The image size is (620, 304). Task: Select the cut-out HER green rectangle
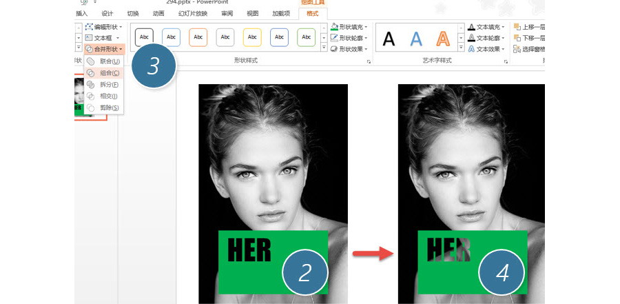point(473,262)
